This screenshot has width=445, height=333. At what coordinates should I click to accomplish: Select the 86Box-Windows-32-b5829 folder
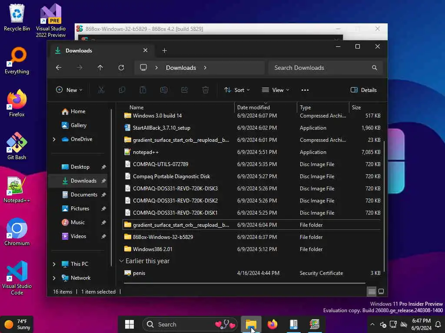[252, 237]
